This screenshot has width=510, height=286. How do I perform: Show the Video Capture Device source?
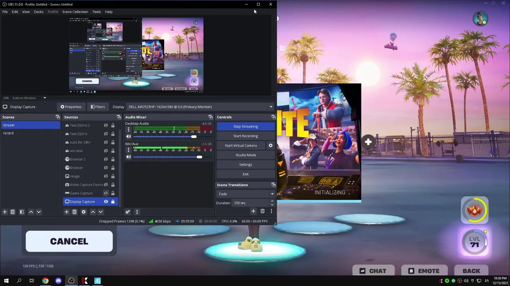pos(106,185)
